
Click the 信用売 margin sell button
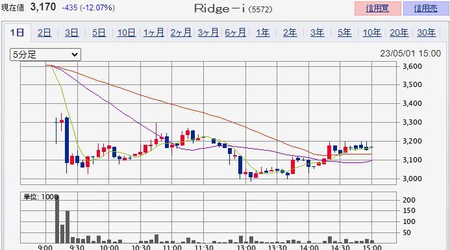coord(426,8)
